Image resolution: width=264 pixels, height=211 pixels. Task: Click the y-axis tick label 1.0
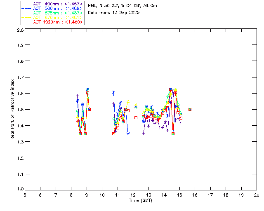20,189
